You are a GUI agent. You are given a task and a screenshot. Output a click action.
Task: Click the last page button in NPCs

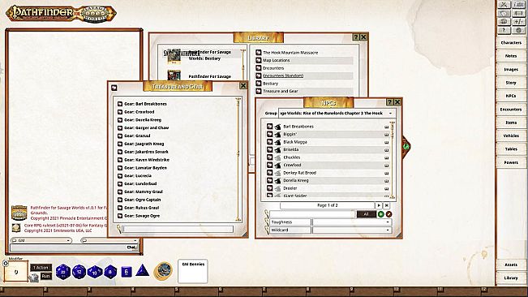point(387,205)
